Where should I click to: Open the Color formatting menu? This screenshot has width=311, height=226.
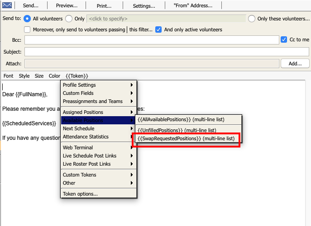pyautogui.click(x=54, y=76)
